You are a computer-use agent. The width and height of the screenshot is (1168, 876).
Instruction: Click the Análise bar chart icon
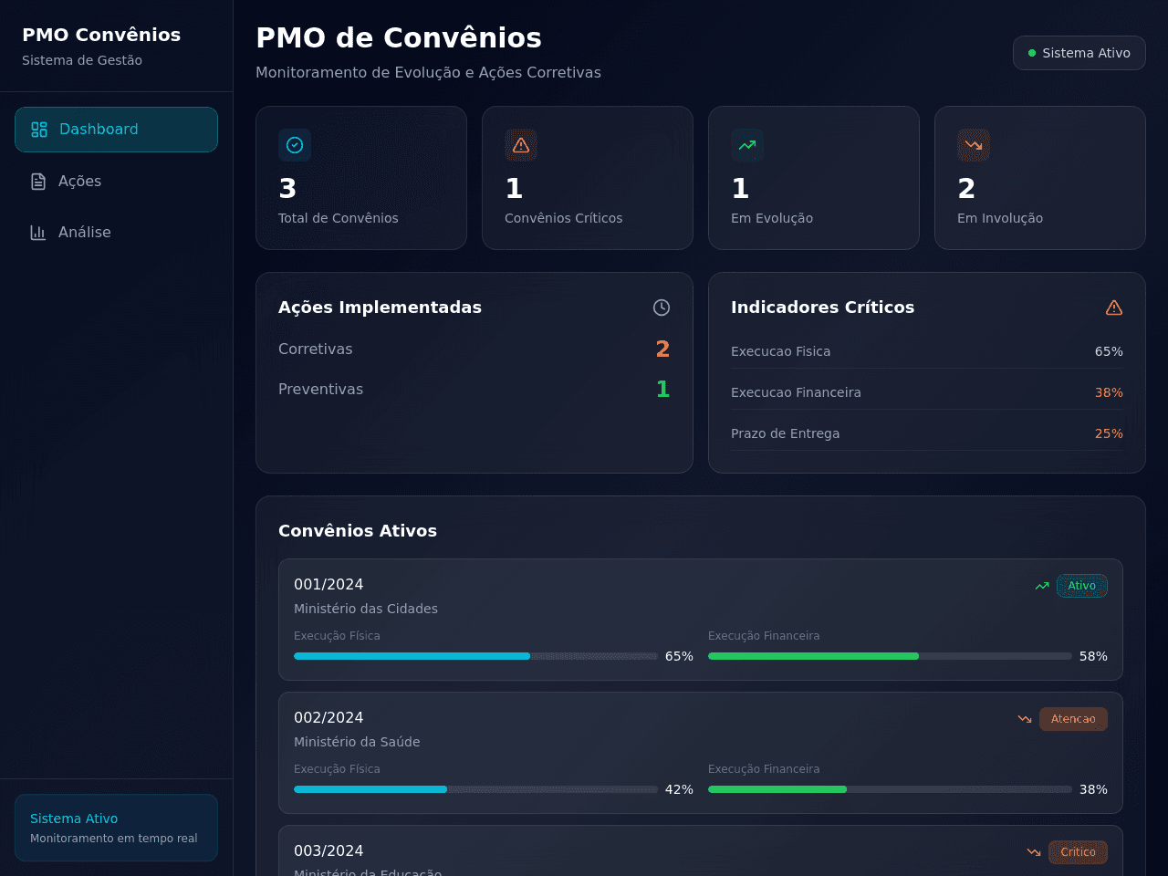pos(38,233)
